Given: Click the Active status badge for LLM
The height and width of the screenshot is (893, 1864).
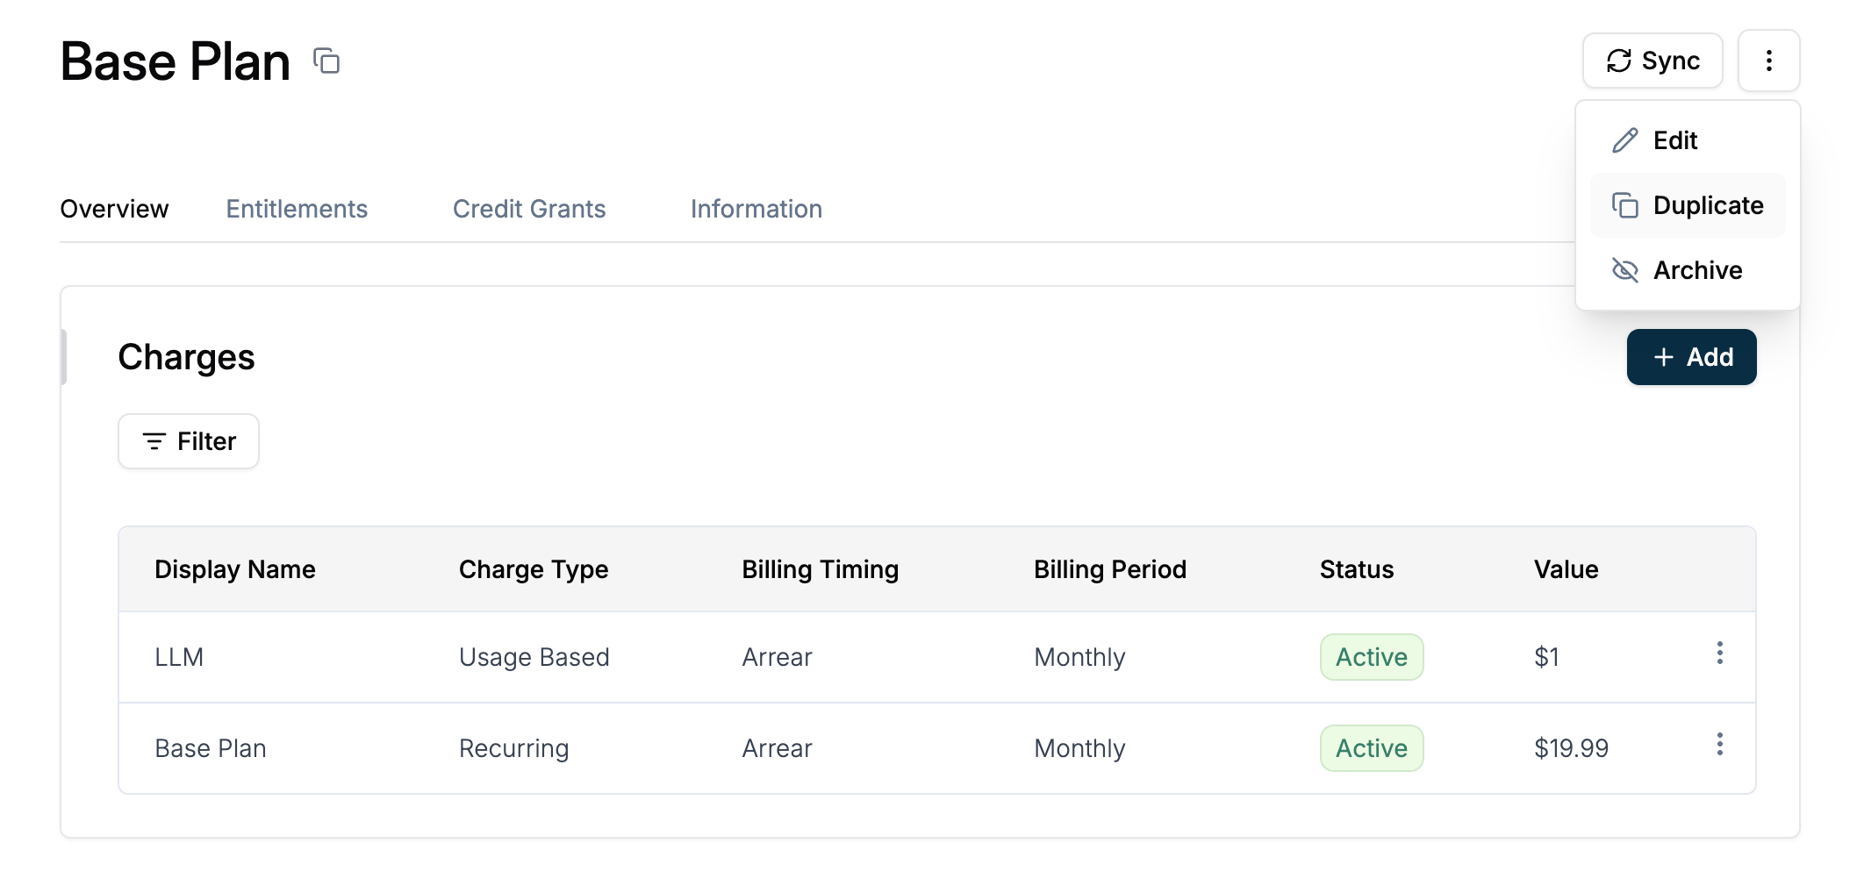Looking at the screenshot, I should click(x=1372, y=657).
